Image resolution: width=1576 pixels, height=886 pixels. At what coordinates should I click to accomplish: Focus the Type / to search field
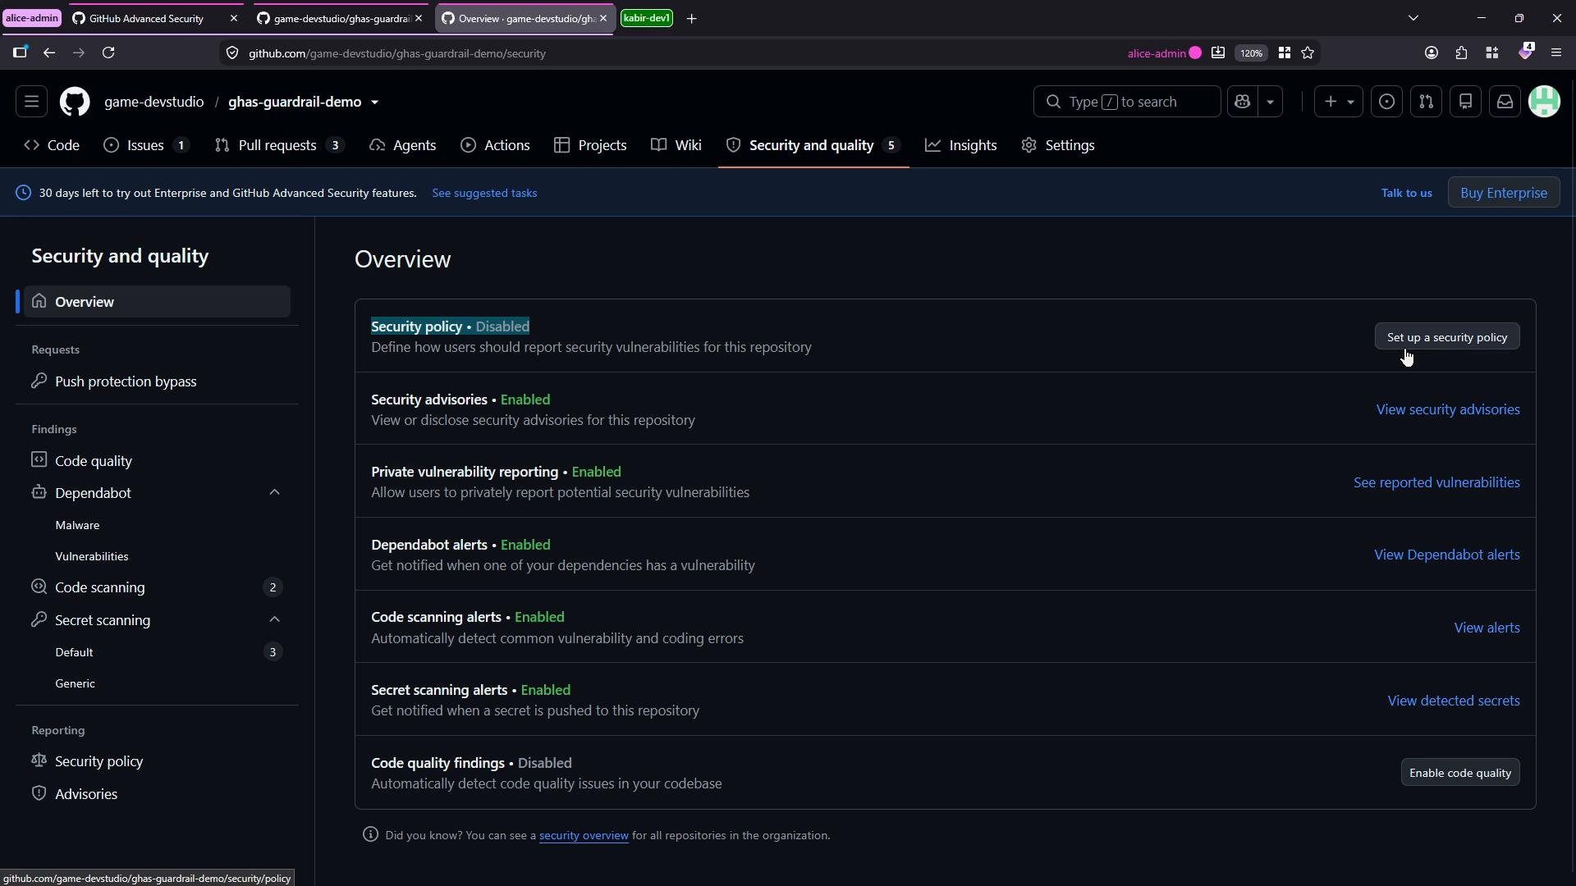point(1127,102)
